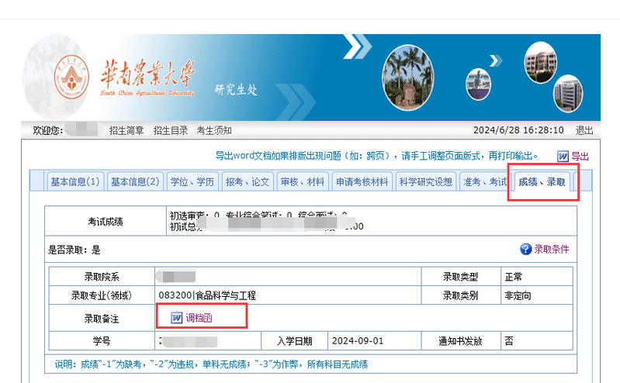View the 录取条件 link
The height and width of the screenshot is (383, 620).
tap(552, 249)
